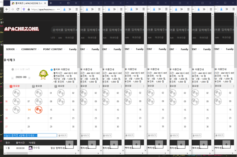This screenshot has width=237, height=157.
Task: Open the hamburger menu in the rightmost Firefox window
Action: tap(234, 9)
